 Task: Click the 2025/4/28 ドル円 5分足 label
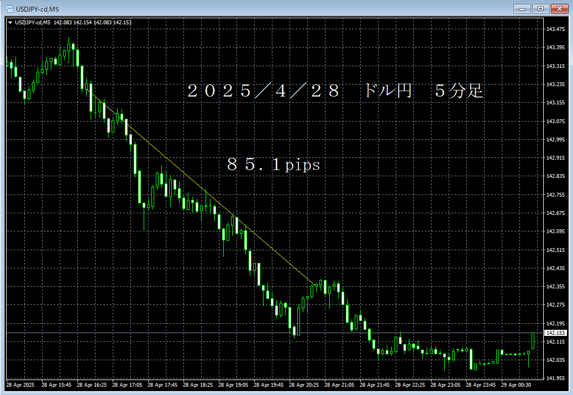(x=335, y=91)
